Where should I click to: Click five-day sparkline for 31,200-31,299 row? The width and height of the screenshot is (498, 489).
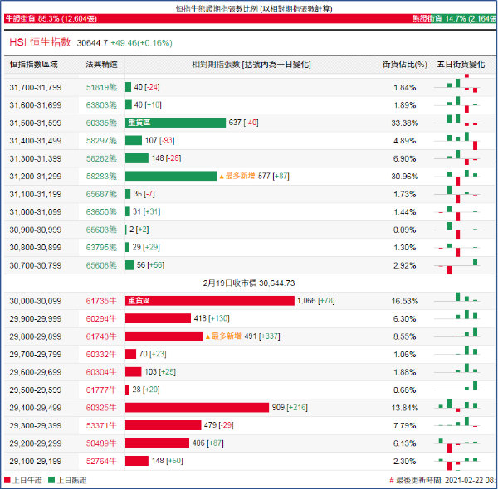(x=458, y=177)
